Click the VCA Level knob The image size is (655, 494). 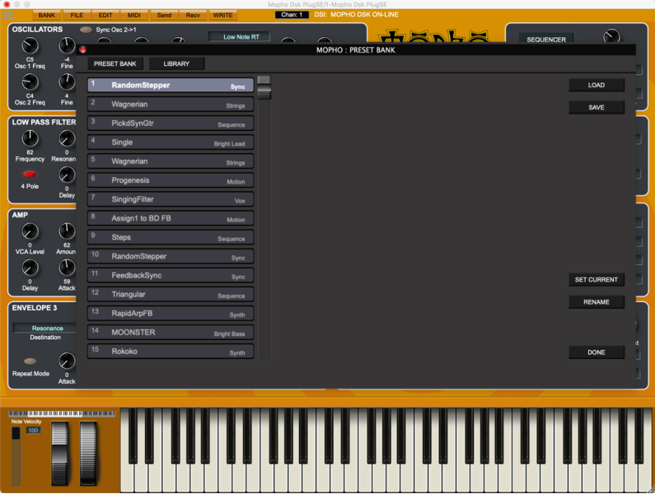point(30,231)
